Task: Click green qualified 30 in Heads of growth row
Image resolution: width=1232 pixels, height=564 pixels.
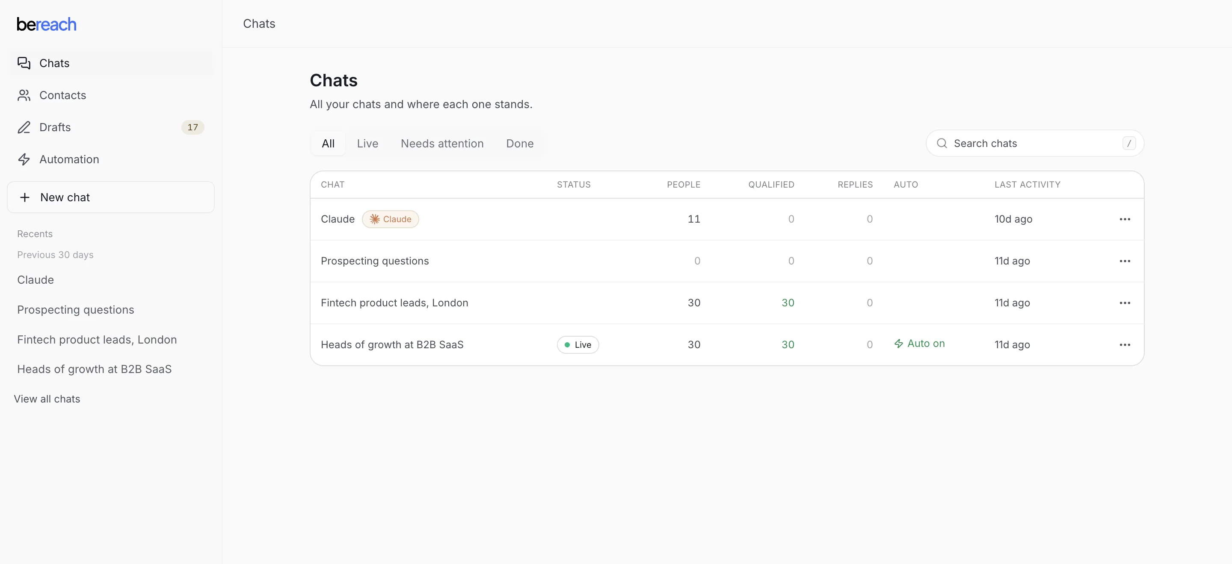Action: (788, 345)
